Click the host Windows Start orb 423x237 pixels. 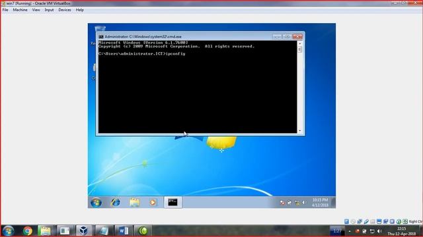[x=8, y=231]
